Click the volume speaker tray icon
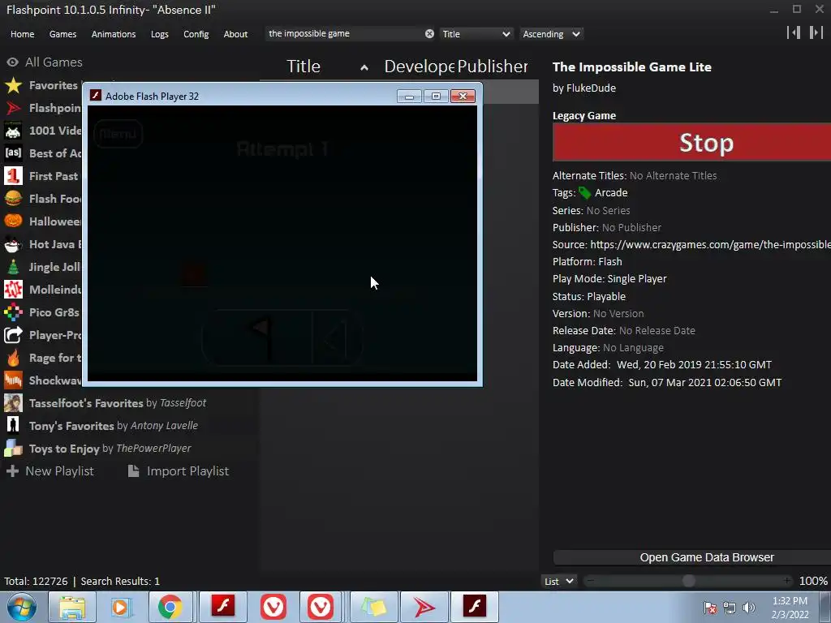 (x=749, y=608)
